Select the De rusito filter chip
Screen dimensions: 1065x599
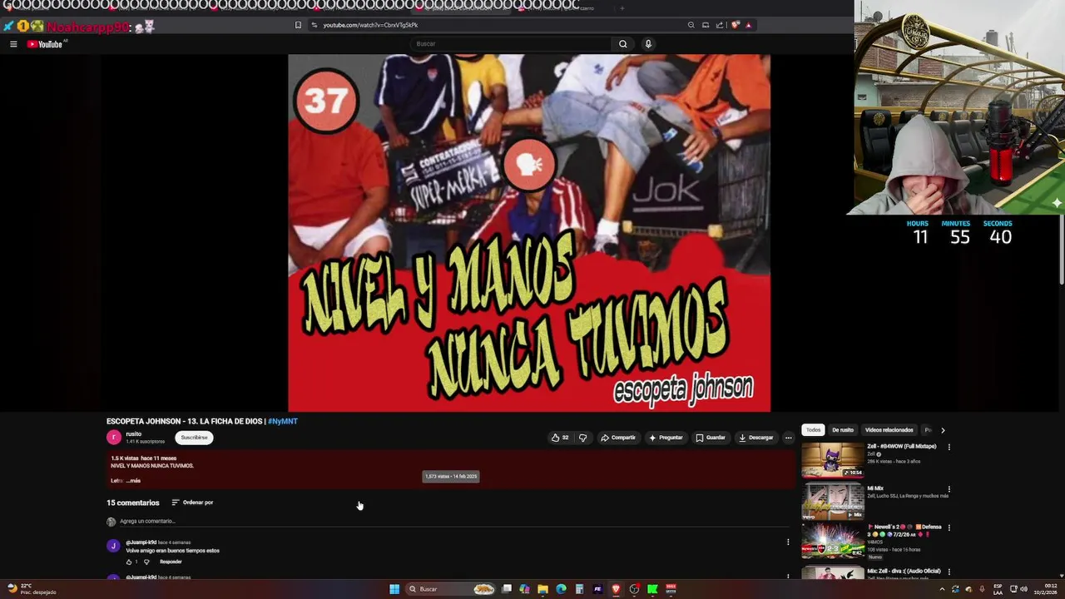pyautogui.click(x=843, y=430)
